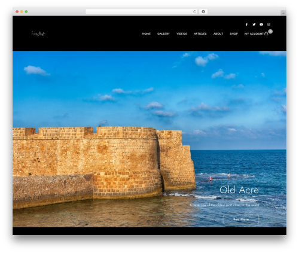Click the signature site logo
Screen dimensions: 299x253
coord(38,33)
